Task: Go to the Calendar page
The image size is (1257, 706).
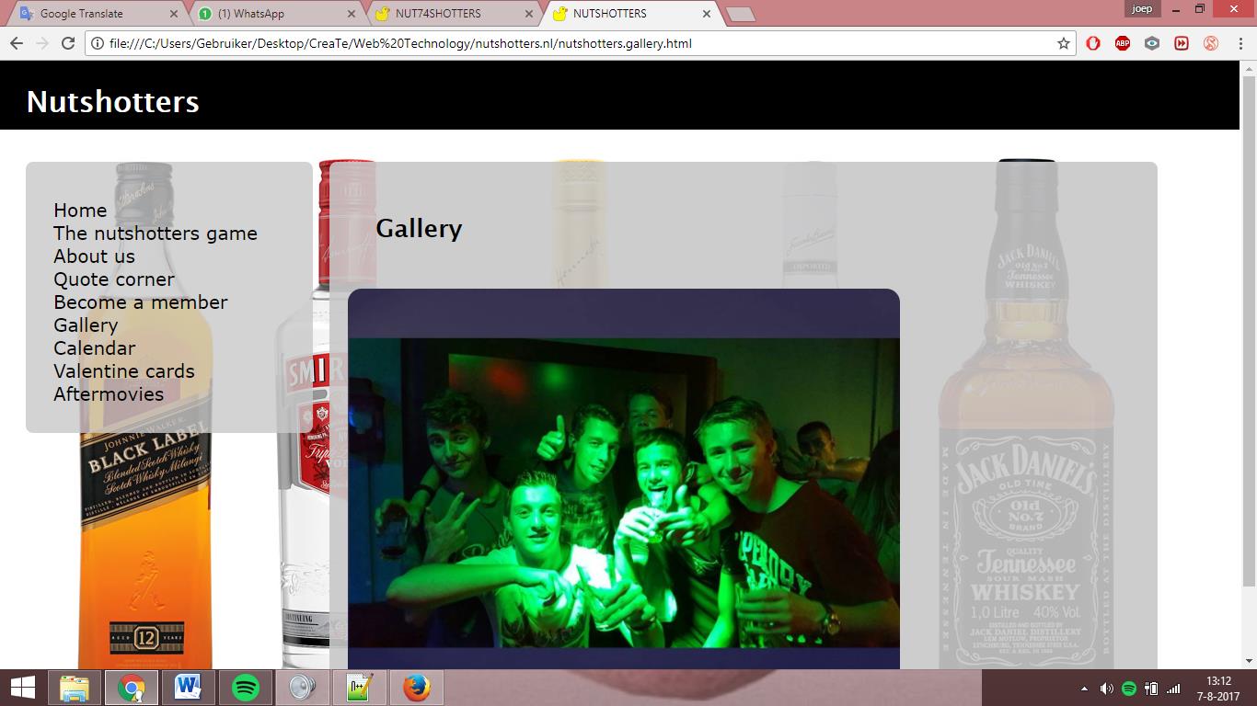Action: [x=94, y=348]
